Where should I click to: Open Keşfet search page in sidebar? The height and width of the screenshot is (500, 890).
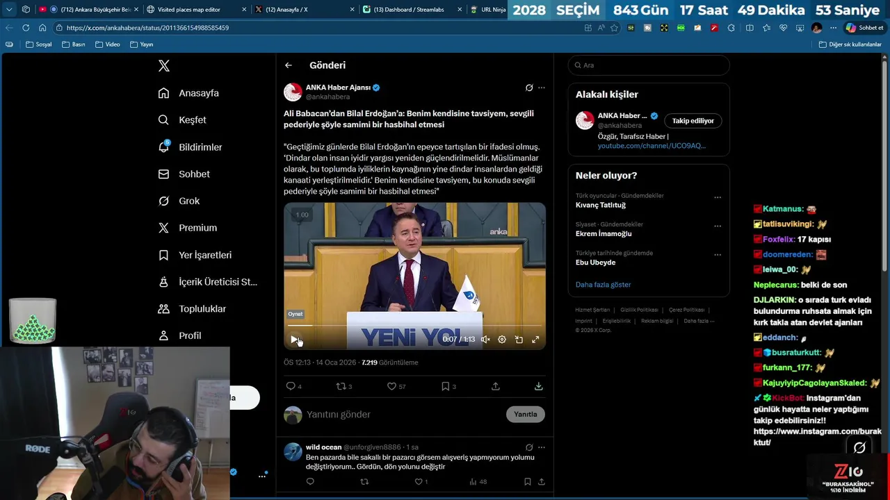click(182, 120)
